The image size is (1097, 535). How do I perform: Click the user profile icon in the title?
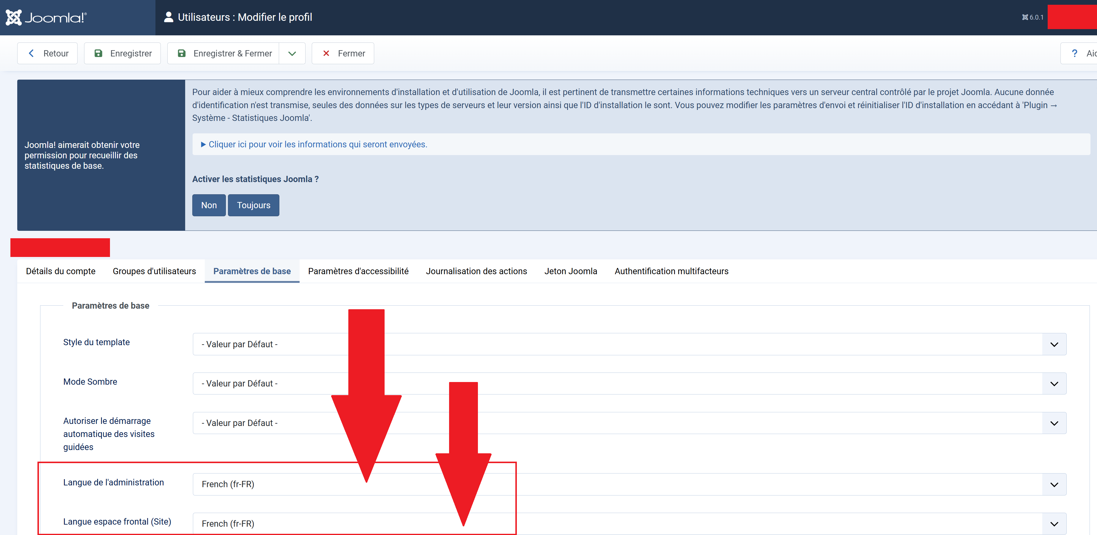169,17
